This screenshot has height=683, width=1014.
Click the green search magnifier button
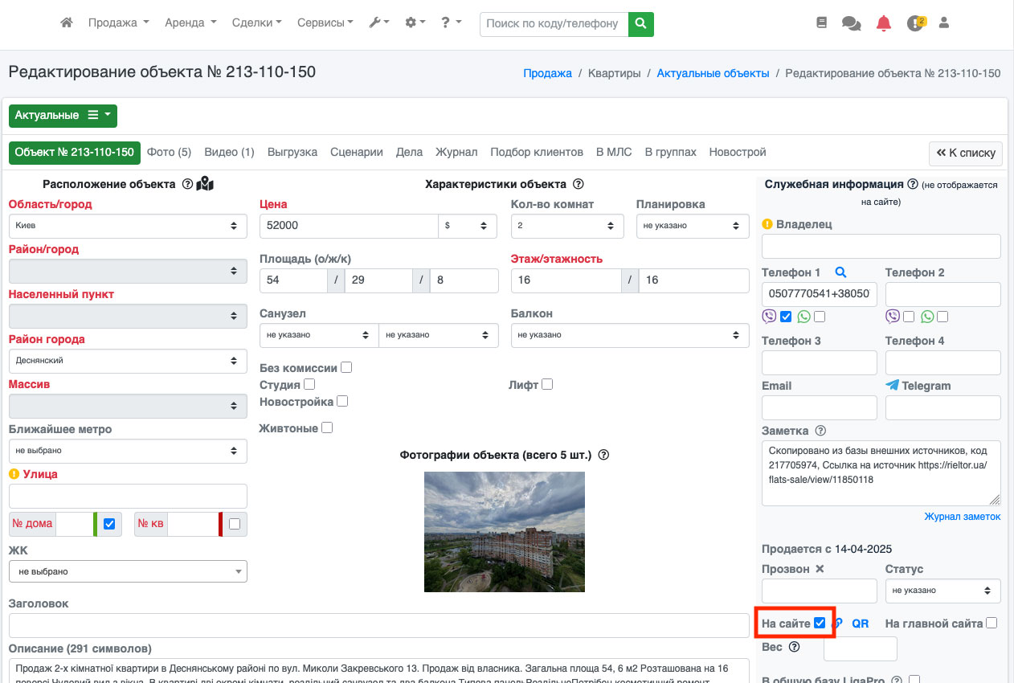[640, 24]
